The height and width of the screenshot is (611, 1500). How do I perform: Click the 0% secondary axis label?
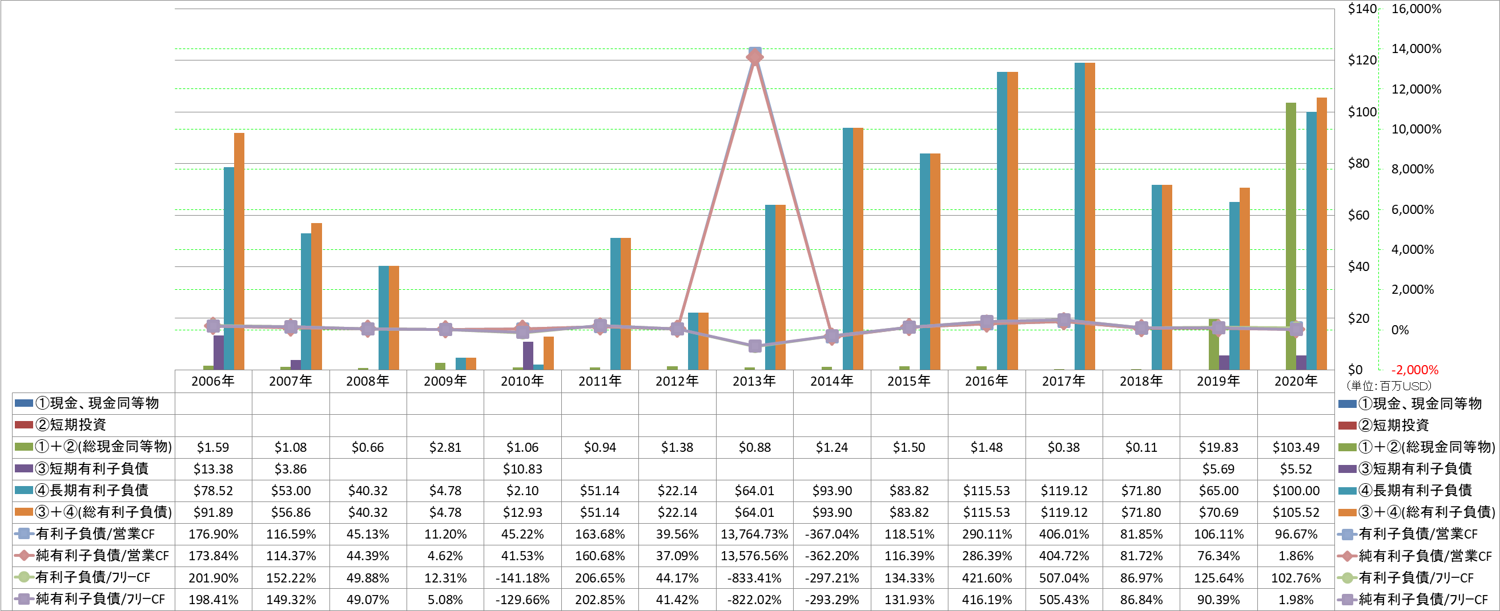point(1400,330)
